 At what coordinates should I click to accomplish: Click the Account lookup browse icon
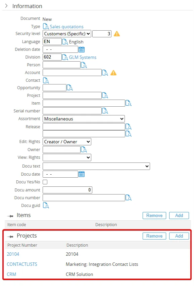(105, 73)
